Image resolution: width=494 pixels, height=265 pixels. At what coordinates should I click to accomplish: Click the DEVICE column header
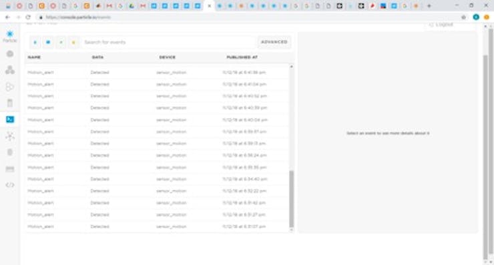click(168, 57)
